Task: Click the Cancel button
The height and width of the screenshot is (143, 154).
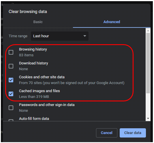Action: pyautogui.click(x=107, y=133)
